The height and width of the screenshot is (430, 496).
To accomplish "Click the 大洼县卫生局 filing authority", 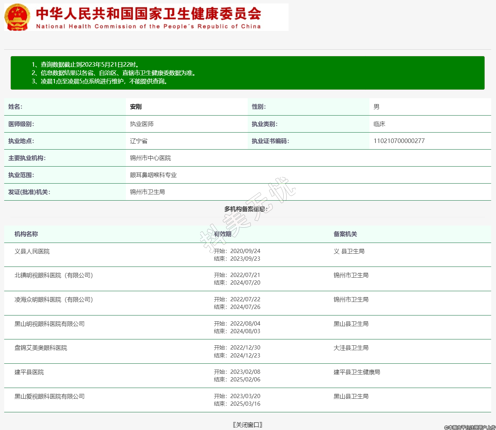I will tap(351, 348).
